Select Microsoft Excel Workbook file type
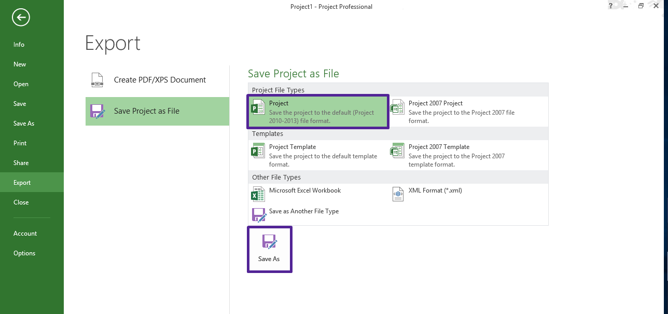 318,195
